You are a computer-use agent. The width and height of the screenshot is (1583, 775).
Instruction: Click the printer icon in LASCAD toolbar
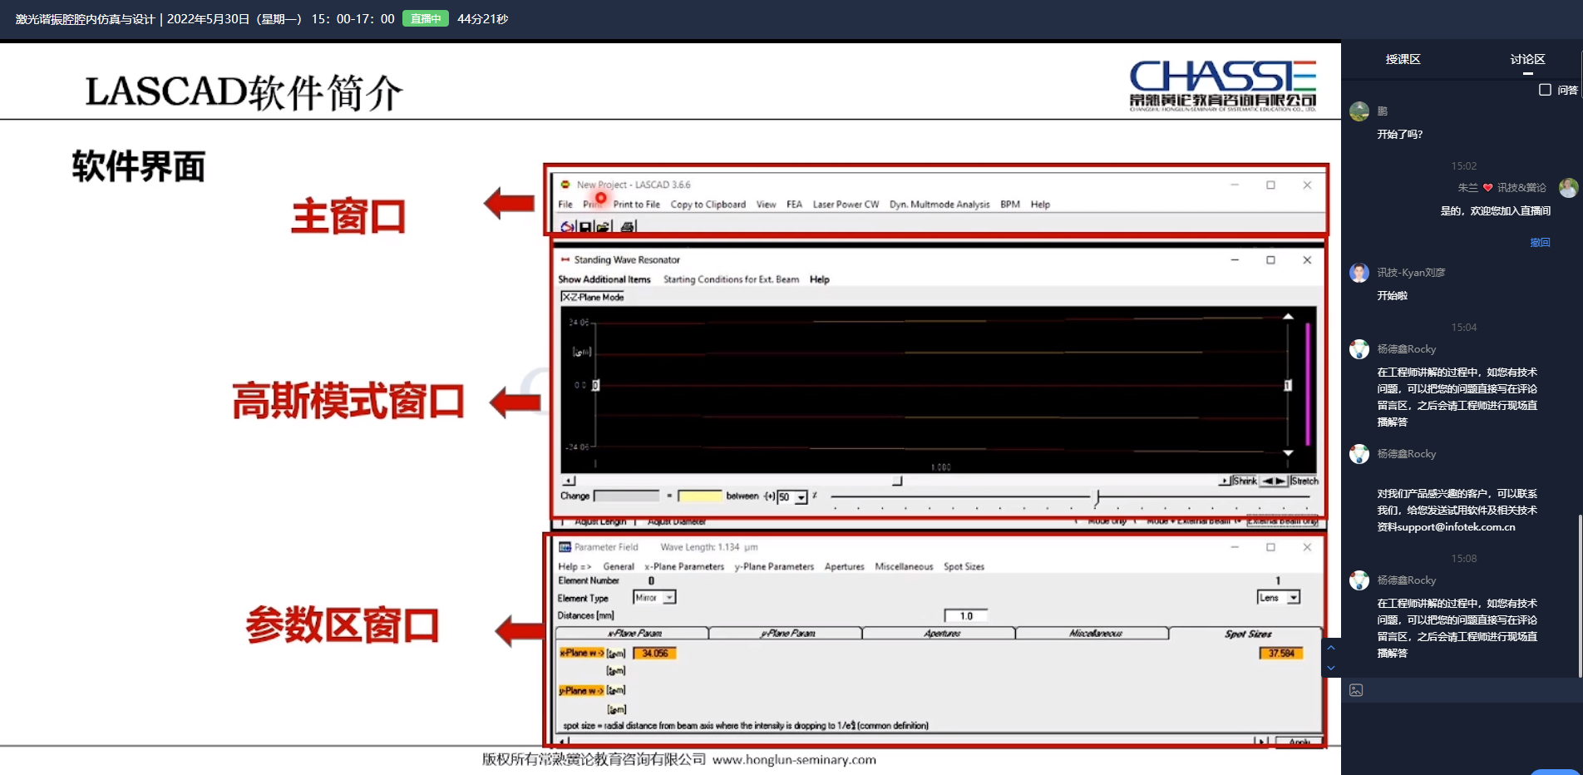(x=628, y=227)
